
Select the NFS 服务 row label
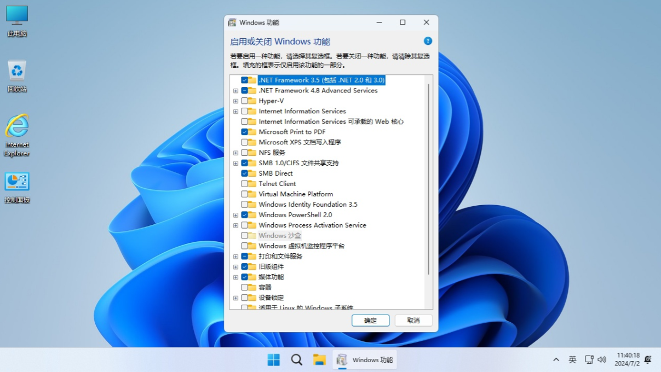tap(272, 153)
